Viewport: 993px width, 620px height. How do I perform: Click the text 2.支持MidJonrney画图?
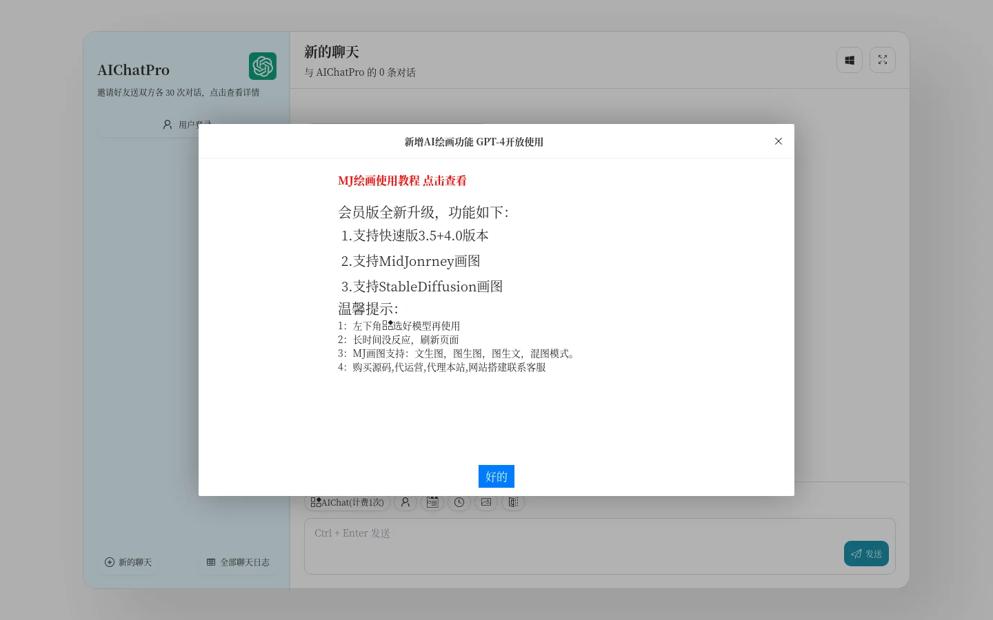[x=410, y=261]
